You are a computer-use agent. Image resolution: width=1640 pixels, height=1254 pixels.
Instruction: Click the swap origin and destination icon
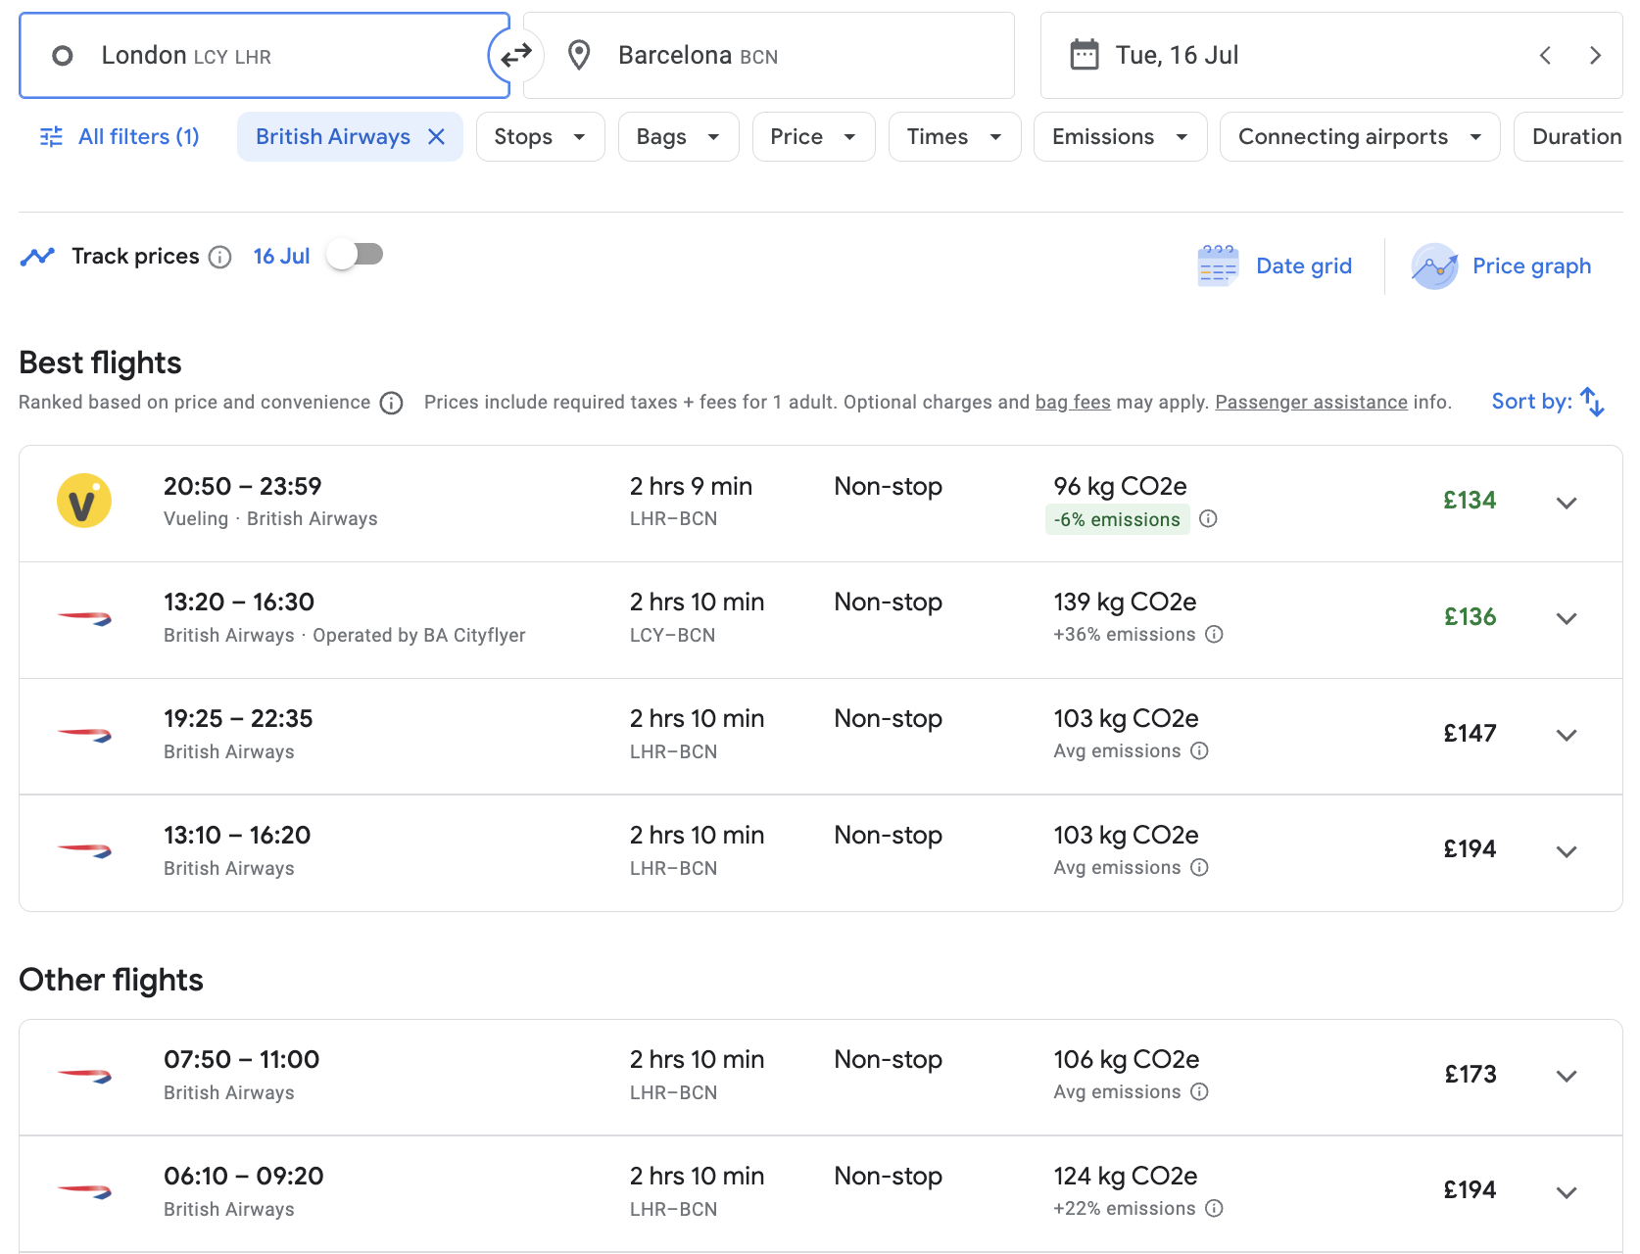point(515,56)
